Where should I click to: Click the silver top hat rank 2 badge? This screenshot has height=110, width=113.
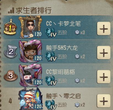pos(11,52)
